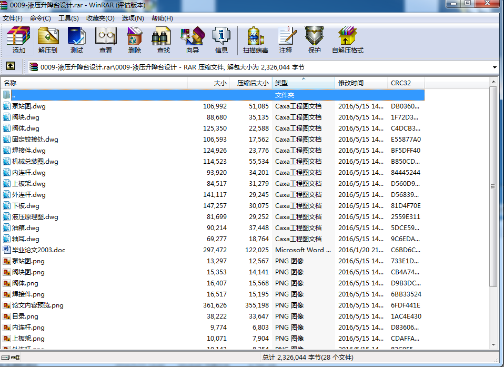Select file 外连杆.dwg
504x367 pixels.
click(29, 195)
